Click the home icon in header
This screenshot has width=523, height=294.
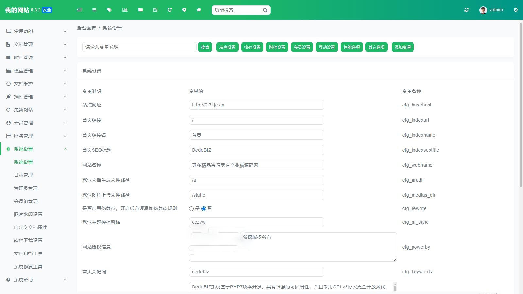pos(199,10)
